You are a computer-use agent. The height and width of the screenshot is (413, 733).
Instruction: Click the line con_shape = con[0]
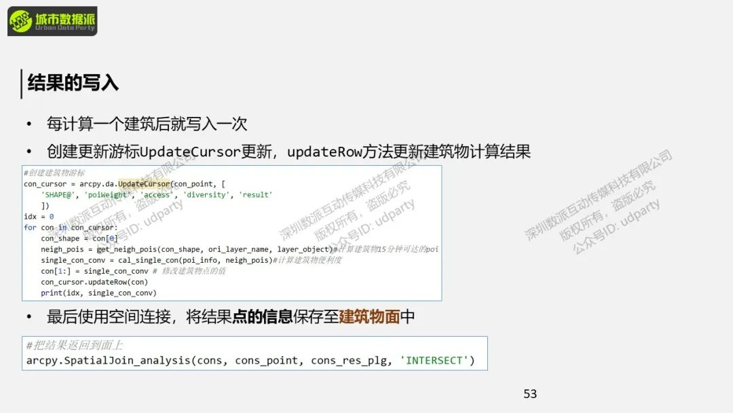pos(79,238)
